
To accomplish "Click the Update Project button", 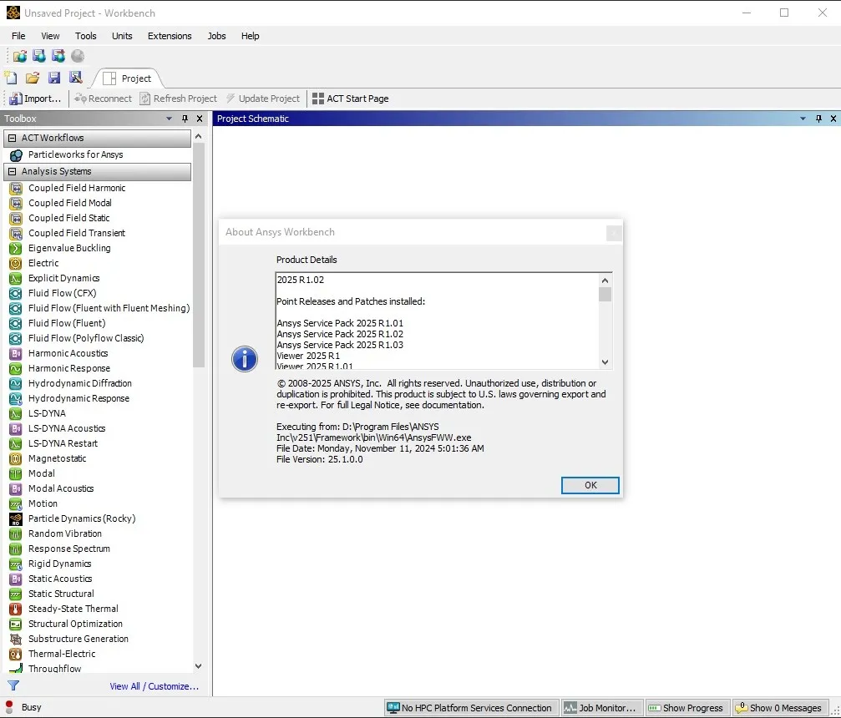I will pyautogui.click(x=263, y=99).
